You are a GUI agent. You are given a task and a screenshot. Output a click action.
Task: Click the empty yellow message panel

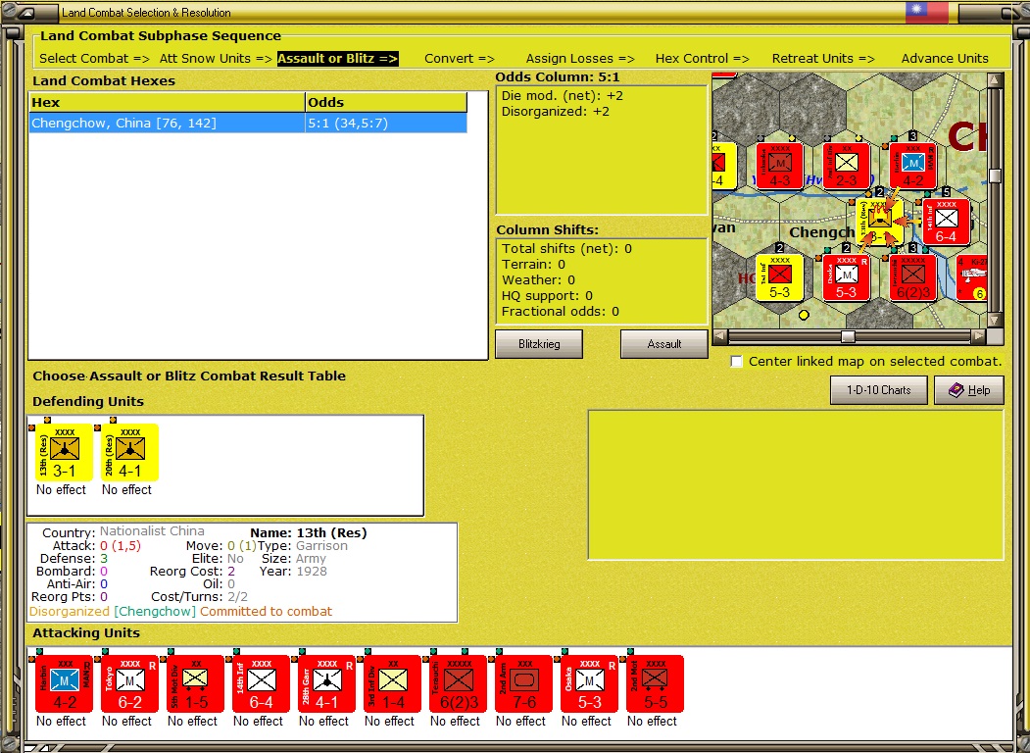click(796, 485)
